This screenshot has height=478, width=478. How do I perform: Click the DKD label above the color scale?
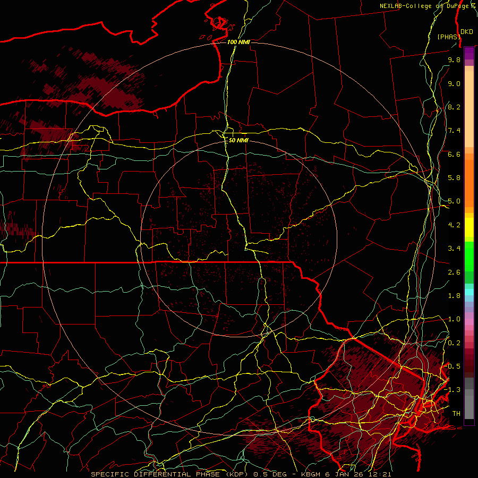click(467, 32)
